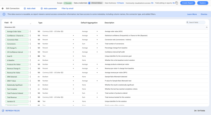Collapse the Dimensions section chevron
211x115 pixels.
(x=207, y=27)
